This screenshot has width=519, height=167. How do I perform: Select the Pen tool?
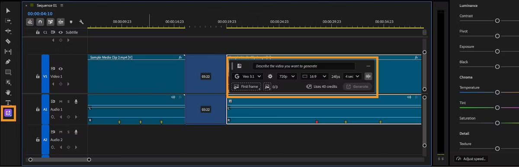(x=8, y=62)
